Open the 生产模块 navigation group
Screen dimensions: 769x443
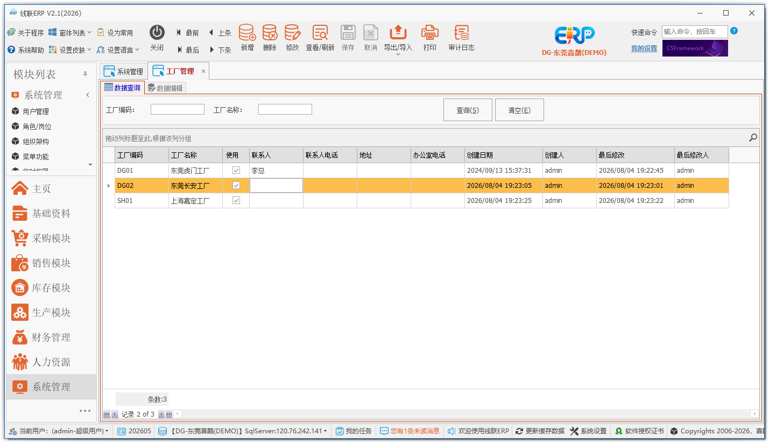[51, 313]
